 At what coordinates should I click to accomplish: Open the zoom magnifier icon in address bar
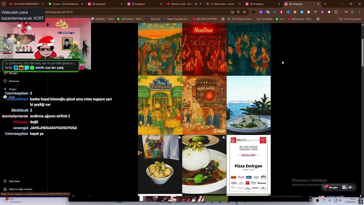pos(238,12)
